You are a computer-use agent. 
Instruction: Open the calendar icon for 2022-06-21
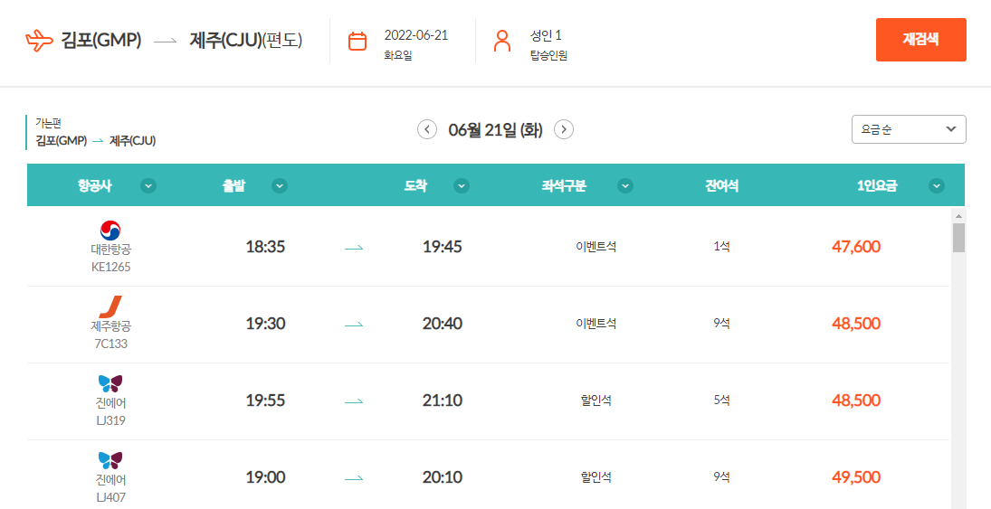coord(357,41)
